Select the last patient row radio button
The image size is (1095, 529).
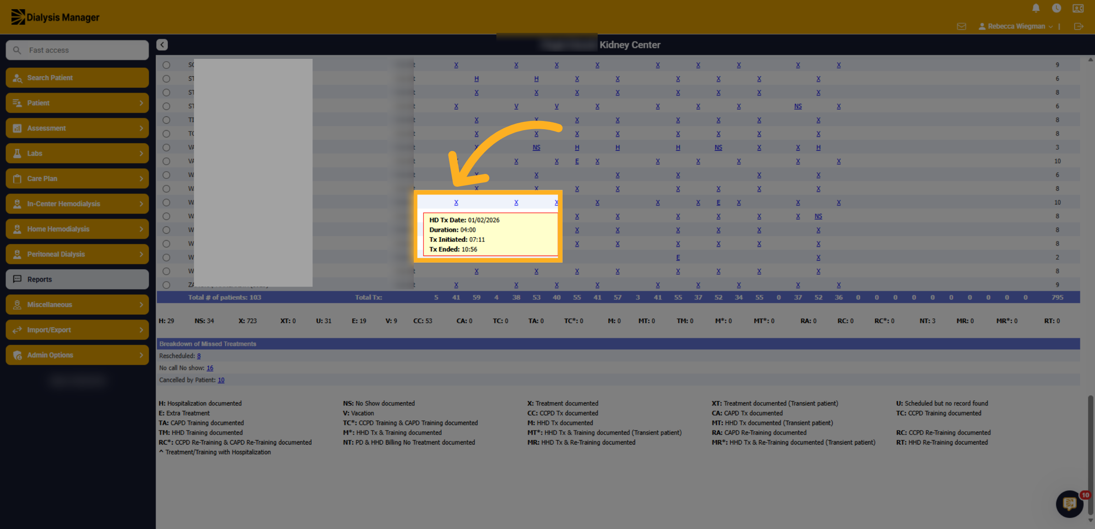point(167,285)
